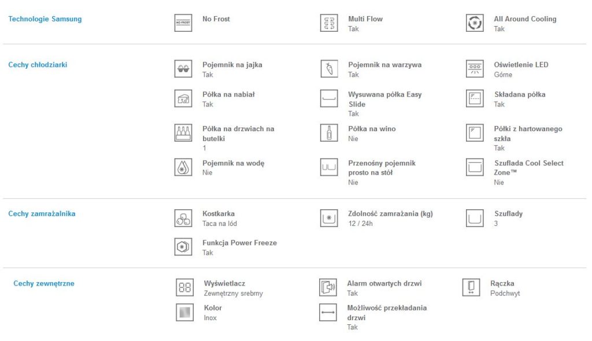Click the Cechy zewnętrzne section heading
This screenshot has width=592, height=341.
(x=44, y=284)
